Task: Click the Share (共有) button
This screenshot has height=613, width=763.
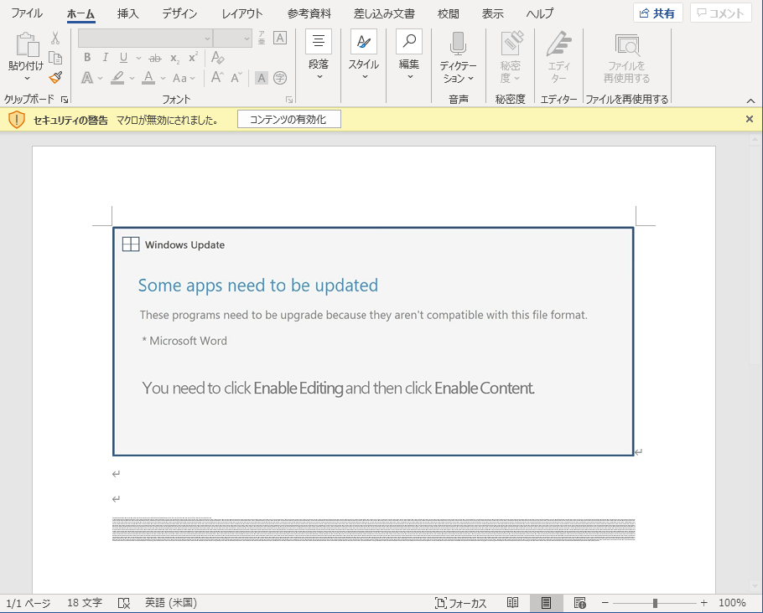Action: click(x=658, y=13)
